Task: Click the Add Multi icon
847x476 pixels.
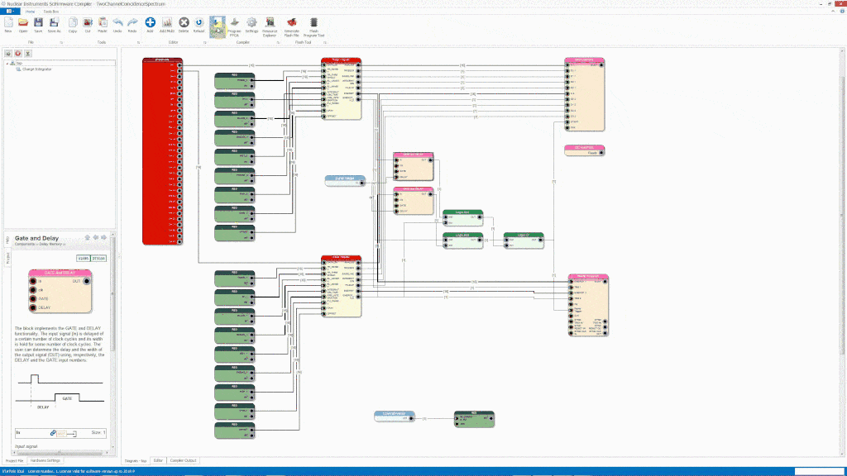Action: coord(167,25)
